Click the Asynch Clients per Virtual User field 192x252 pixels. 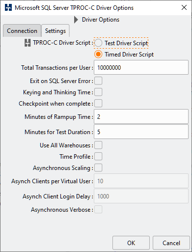[x=141, y=181]
